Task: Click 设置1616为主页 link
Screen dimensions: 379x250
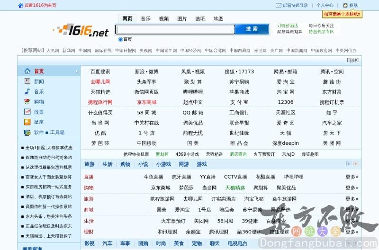Action: click(x=40, y=5)
